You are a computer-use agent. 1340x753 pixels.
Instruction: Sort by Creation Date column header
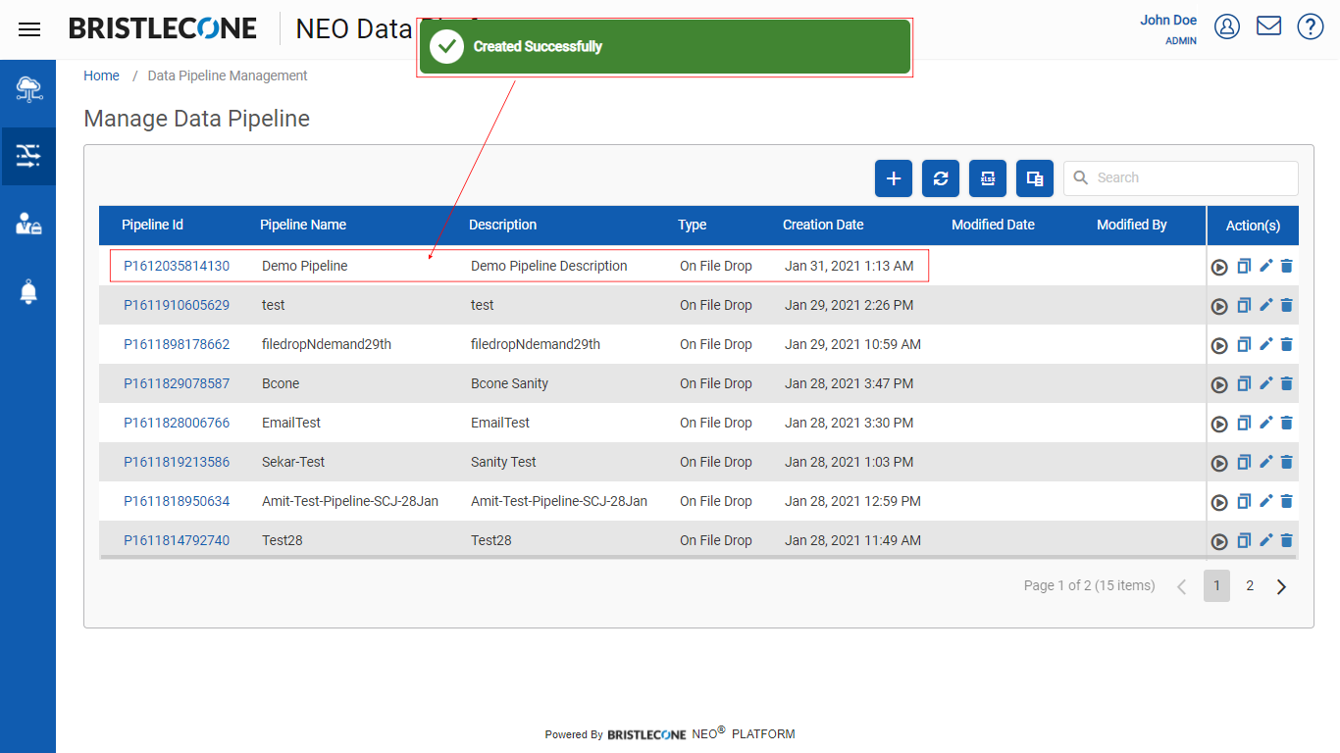pos(823,225)
